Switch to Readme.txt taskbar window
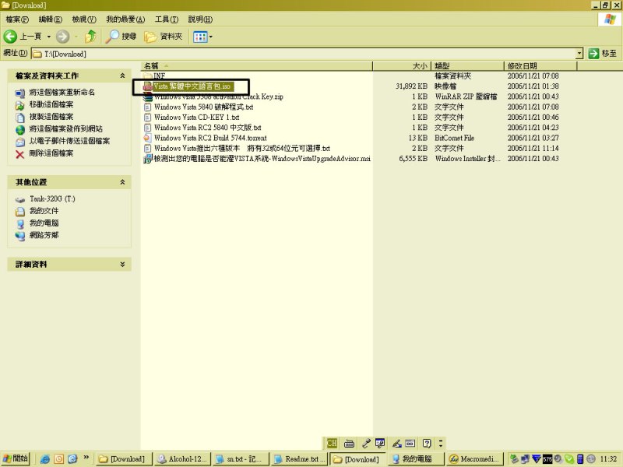Image resolution: width=623 pixels, height=467 pixels. [x=299, y=459]
